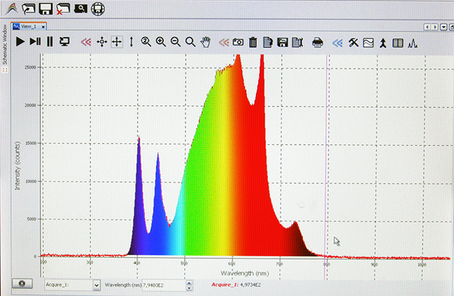Select the hand pan tool
The width and height of the screenshot is (454, 296).
(206, 42)
